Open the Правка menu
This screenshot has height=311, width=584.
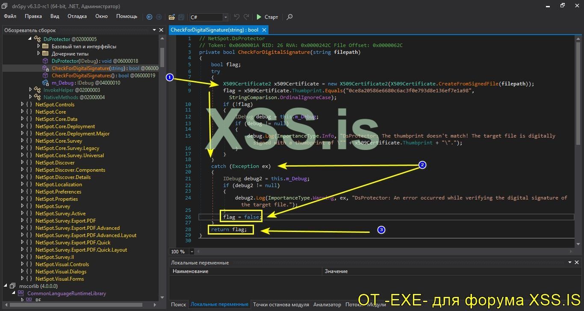(33, 16)
